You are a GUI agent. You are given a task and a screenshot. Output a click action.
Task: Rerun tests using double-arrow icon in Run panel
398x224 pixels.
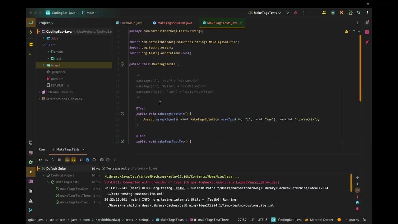40,160
